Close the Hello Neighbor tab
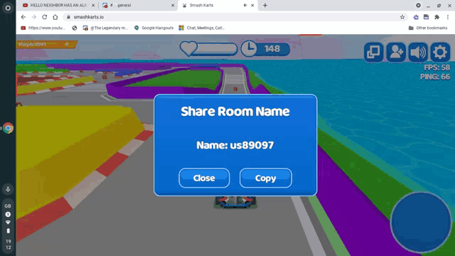455x256 pixels. (93, 5)
